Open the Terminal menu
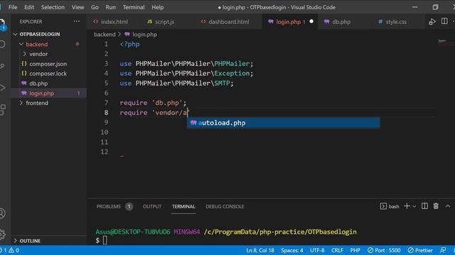The width and height of the screenshot is (455, 255). [134, 7]
